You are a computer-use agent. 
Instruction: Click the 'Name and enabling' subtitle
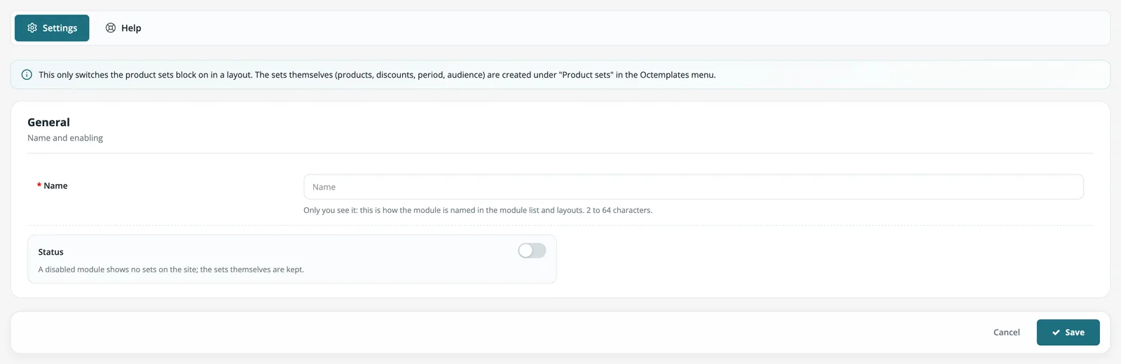click(65, 138)
